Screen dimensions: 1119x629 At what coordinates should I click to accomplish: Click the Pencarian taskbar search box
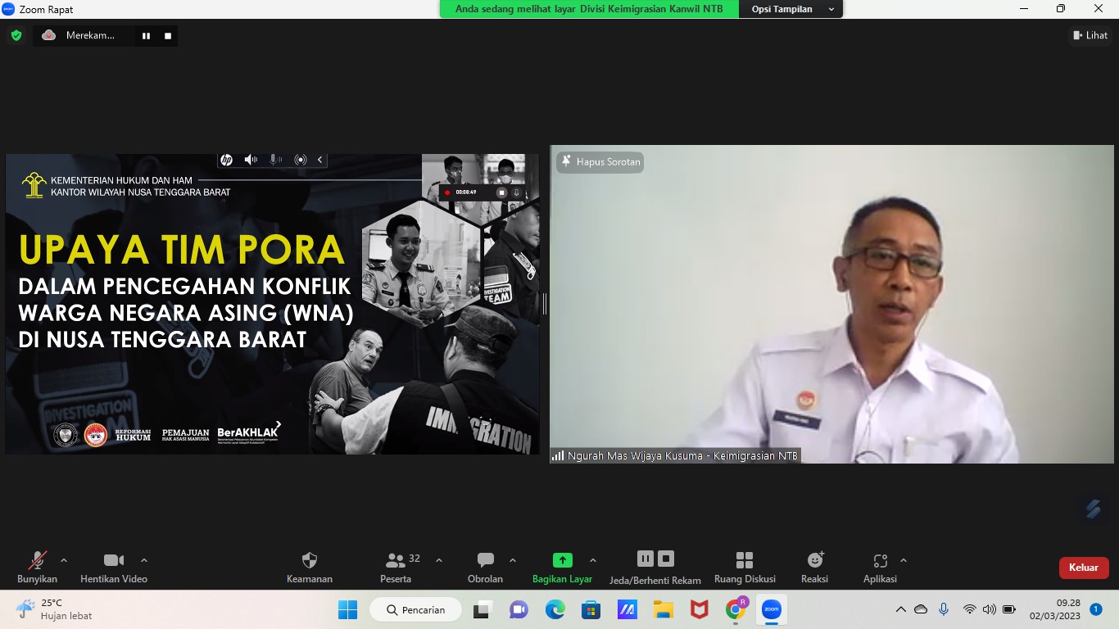[415, 609]
